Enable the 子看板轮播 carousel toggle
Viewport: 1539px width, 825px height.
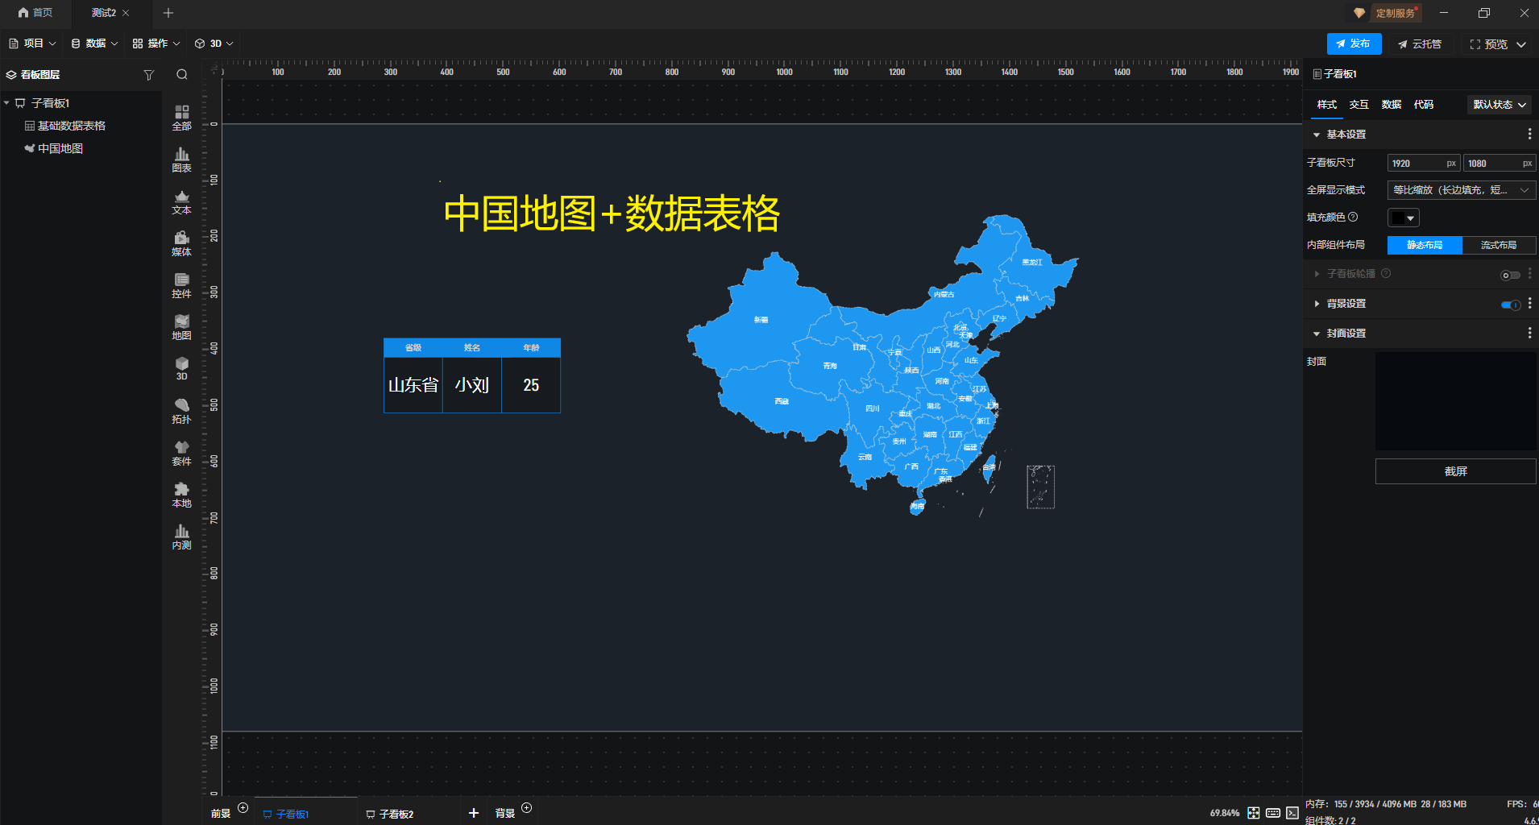pos(1508,275)
